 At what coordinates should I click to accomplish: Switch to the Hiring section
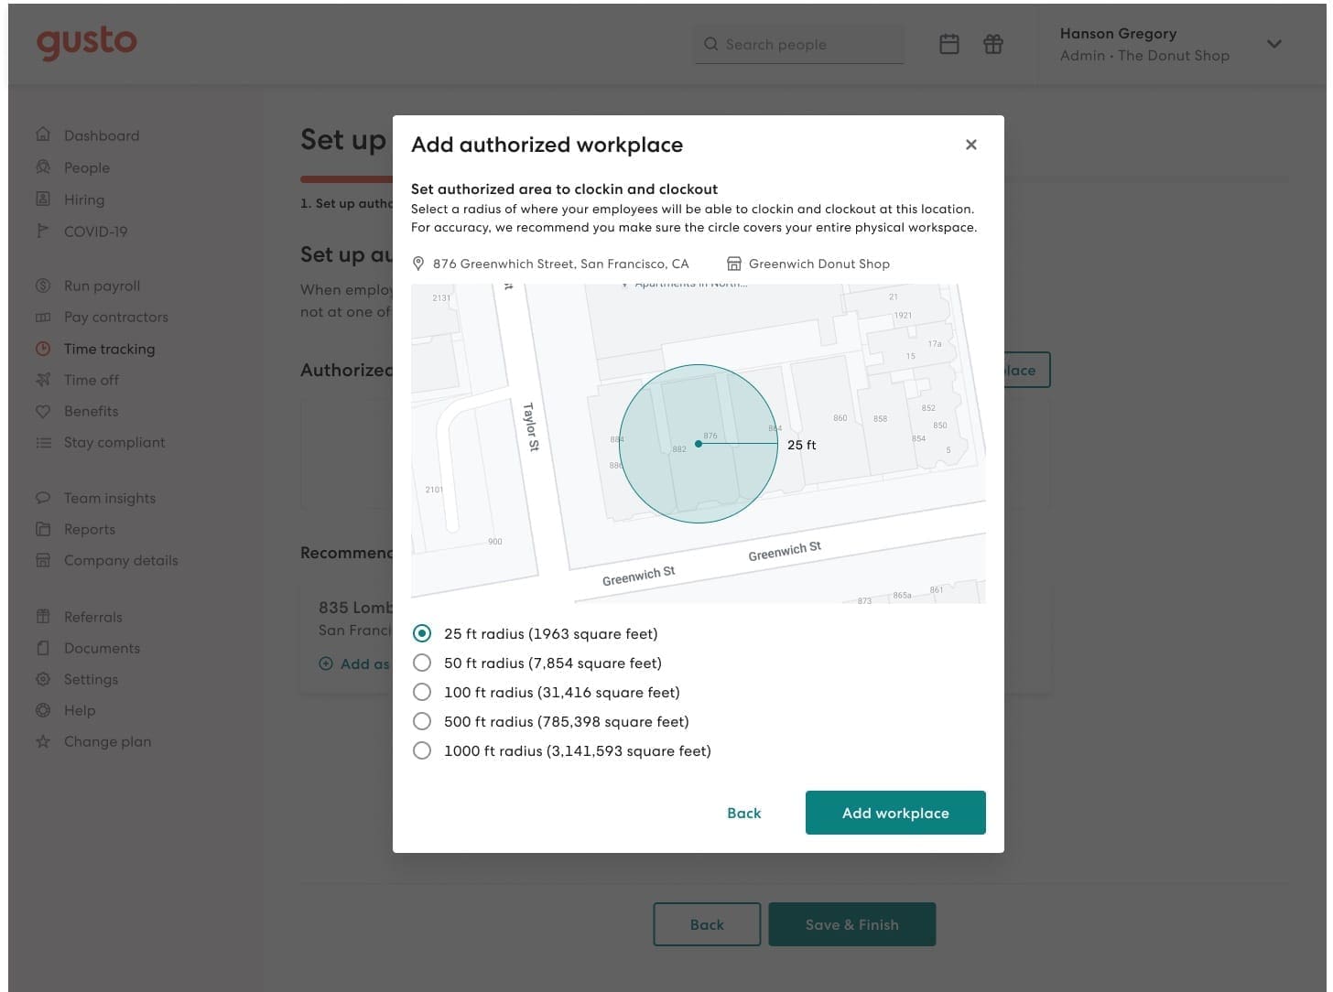pyautogui.click(x=43, y=199)
